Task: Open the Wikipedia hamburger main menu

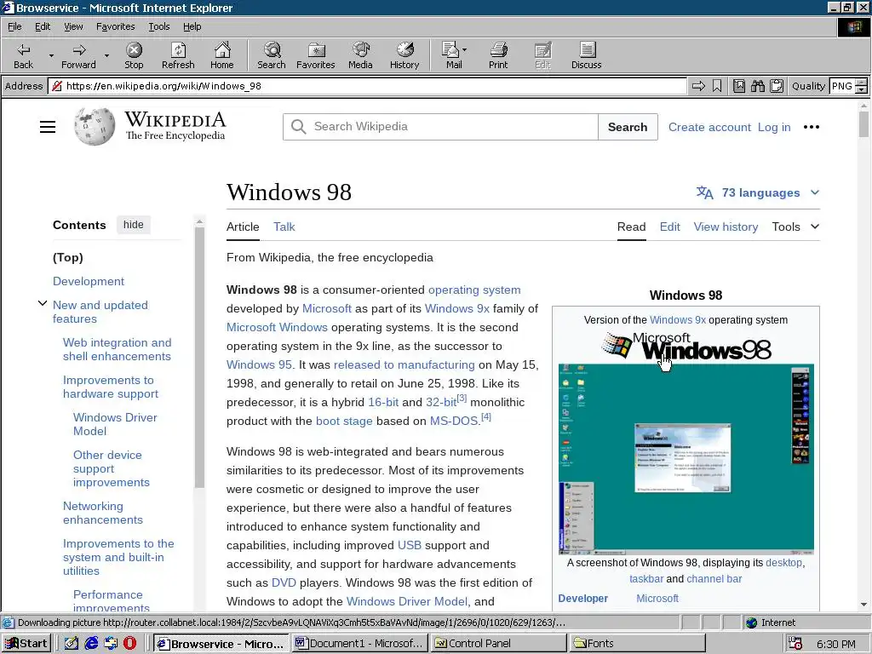Action: click(x=48, y=127)
